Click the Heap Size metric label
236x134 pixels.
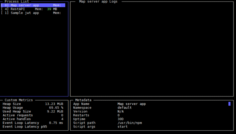12,104
